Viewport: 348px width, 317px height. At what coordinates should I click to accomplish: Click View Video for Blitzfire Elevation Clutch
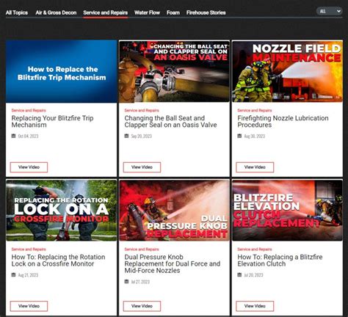(255, 306)
